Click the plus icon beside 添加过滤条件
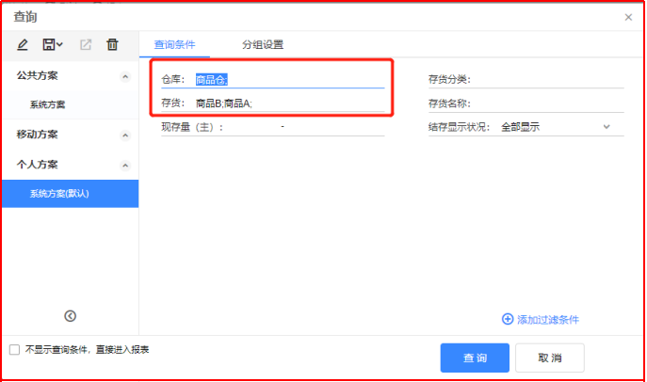647x382 pixels. coord(508,319)
